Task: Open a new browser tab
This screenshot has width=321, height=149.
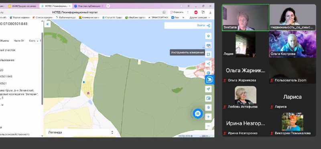Action: pyautogui.click(x=108, y=6)
